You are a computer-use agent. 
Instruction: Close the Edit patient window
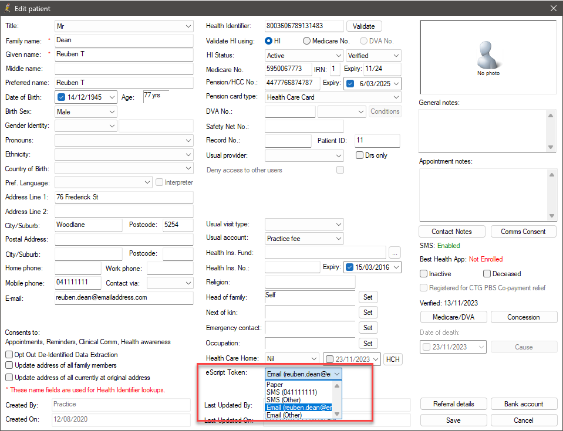(553, 8)
